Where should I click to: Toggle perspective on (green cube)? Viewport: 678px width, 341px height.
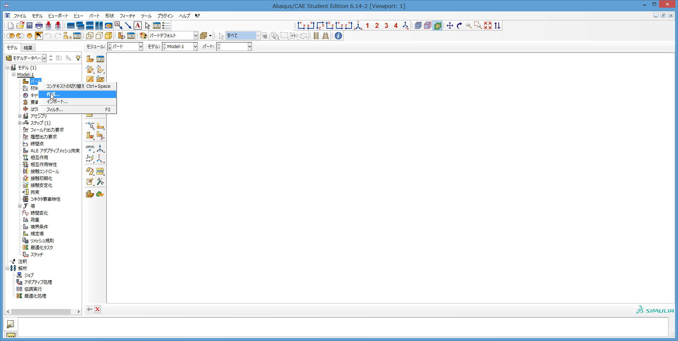tap(437, 26)
